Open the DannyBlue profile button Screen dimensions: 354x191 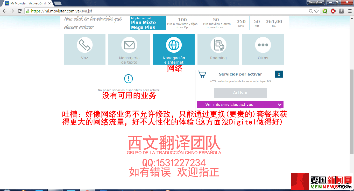click(316, 2)
